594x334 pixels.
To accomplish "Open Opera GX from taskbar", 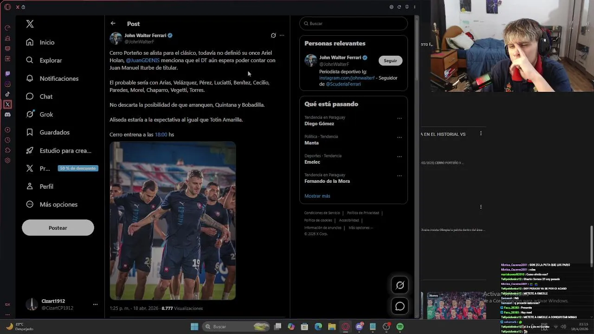I will coord(345,327).
